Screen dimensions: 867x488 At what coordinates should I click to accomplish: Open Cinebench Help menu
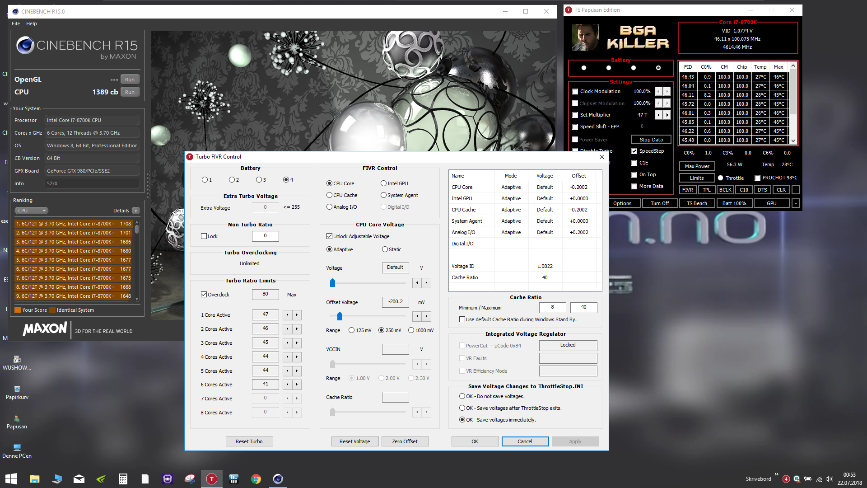pyautogui.click(x=32, y=23)
